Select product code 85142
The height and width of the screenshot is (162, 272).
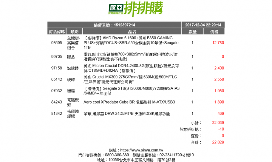tap(57, 79)
